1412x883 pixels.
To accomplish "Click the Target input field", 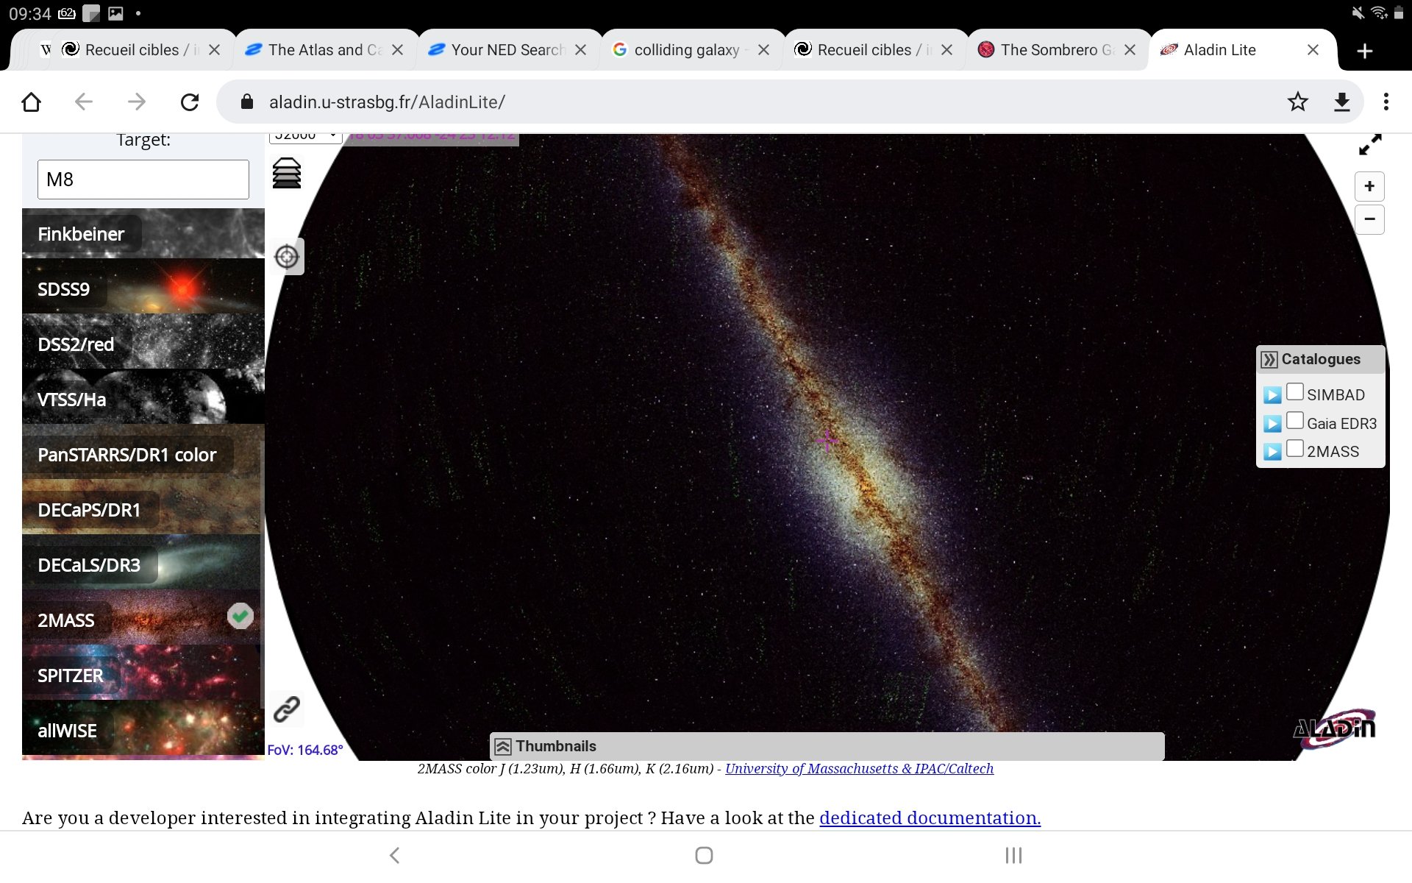I will click(x=143, y=180).
